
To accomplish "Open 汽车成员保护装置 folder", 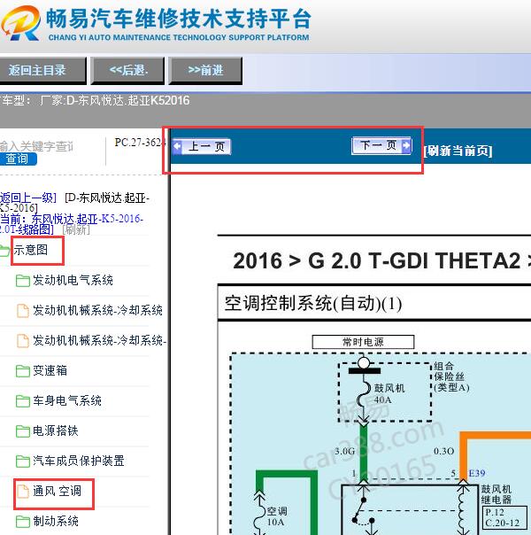I will click(79, 461).
